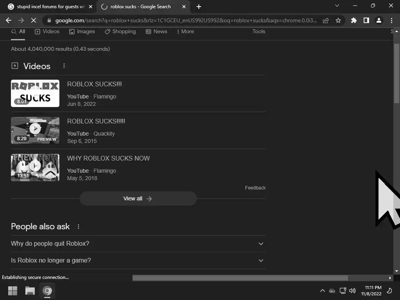
Task: Close the roblox sucks Google Search tab
Action: [184, 7]
